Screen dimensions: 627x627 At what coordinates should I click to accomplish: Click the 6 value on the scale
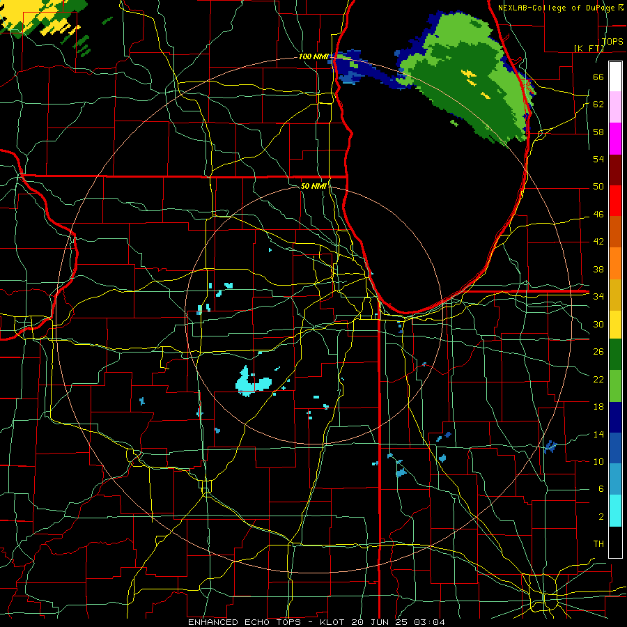click(x=601, y=488)
